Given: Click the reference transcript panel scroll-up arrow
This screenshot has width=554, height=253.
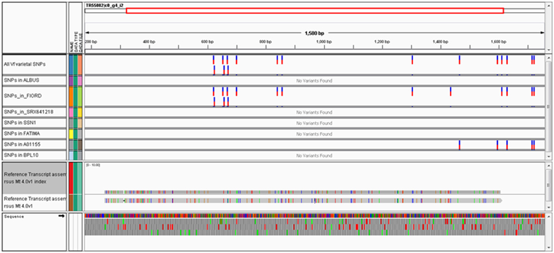Looking at the screenshot, I should click(x=548, y=166).
